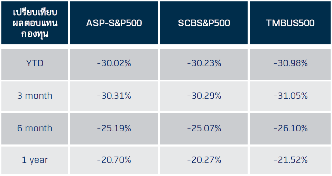Image resolution: width=332 pixels, height=176 pixels.
Task: Click the 3 month row label
Action: click(35, 96)
